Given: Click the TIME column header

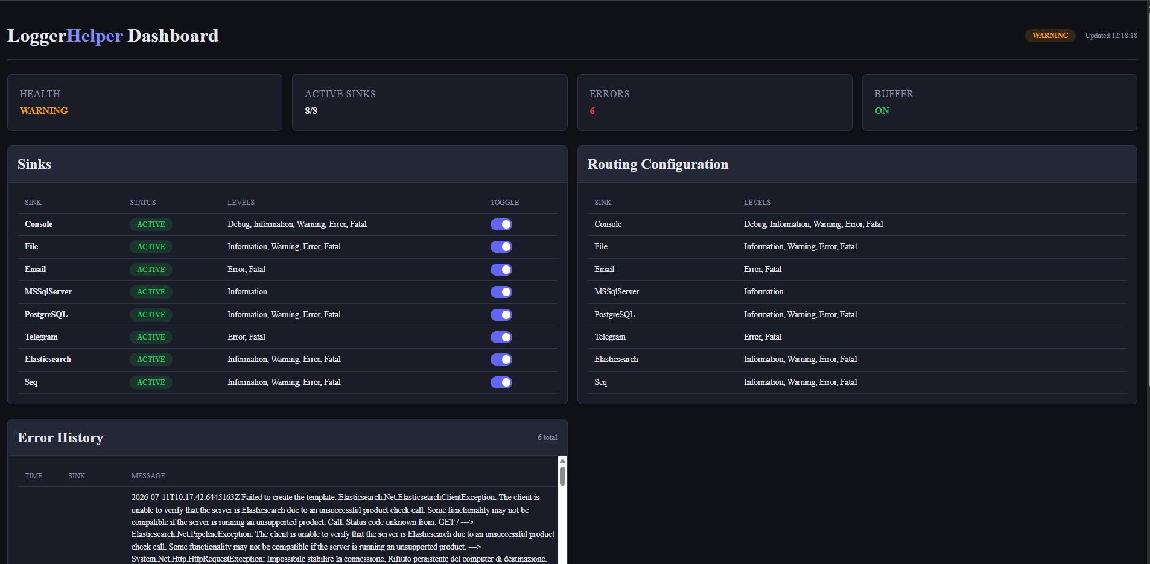Looking at the screenshot, I should tap(33, 476).
